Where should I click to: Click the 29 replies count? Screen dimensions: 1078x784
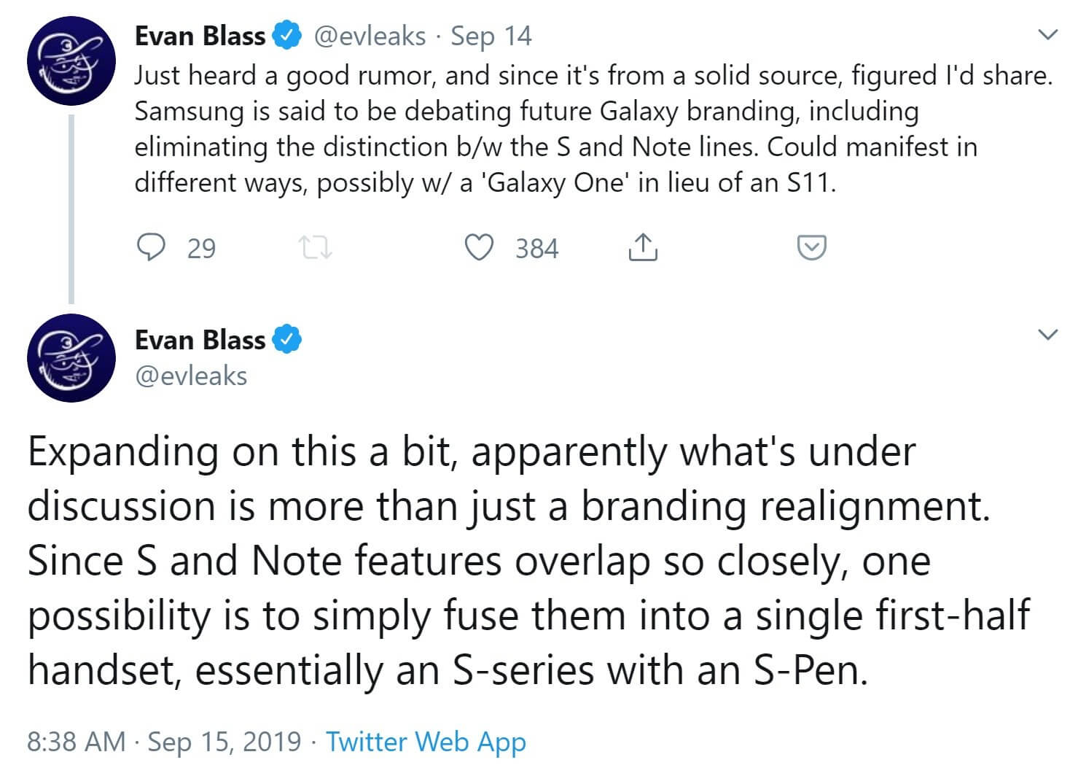[201, 249]
